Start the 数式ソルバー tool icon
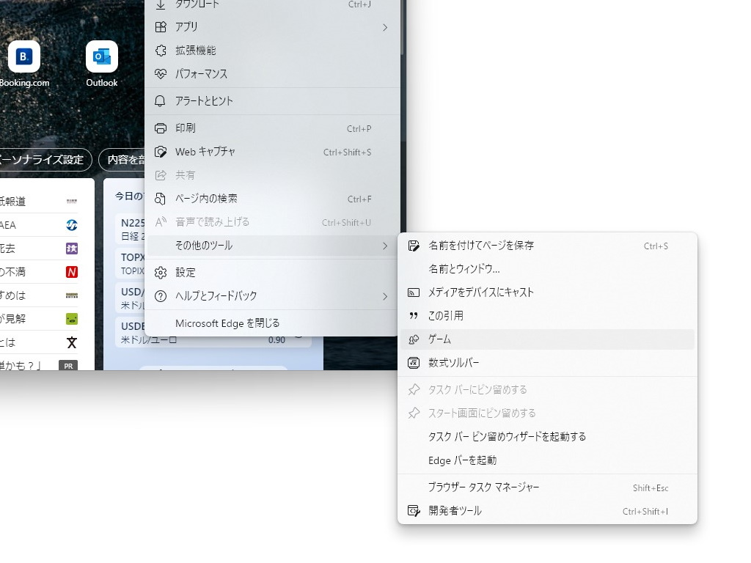The height and width of the screenshot is (563, 751). point(413,364)
